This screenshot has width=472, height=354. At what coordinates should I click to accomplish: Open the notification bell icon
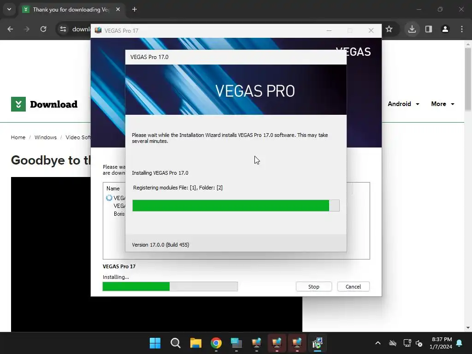(x=460, y=343)
